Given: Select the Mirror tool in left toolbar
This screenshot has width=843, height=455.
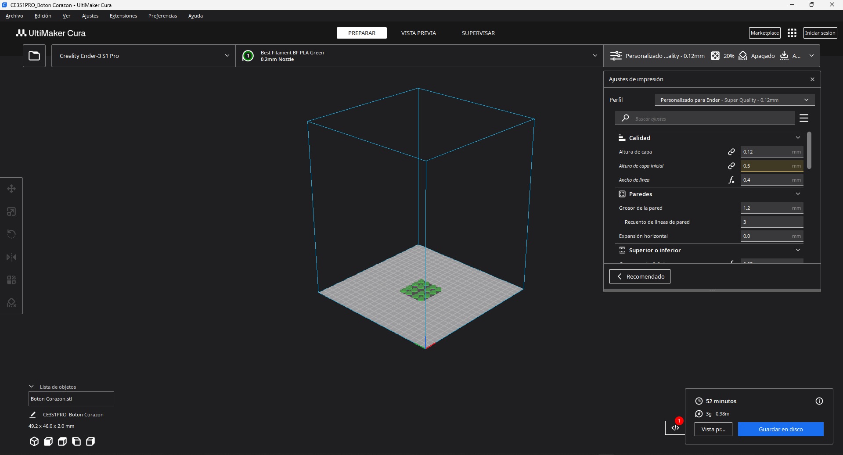Looking at the screenshot, I should [x=11, y=257].
